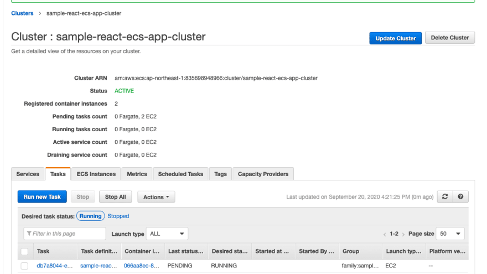The image size is (487, 274).
Task: Open the Page size 50 dropdown
Action: point(450,234)
